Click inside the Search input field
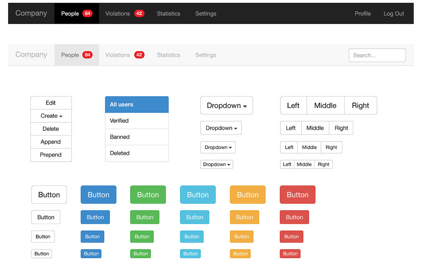The width and height of the screenshot is (423, 263). tap(377, 55)
